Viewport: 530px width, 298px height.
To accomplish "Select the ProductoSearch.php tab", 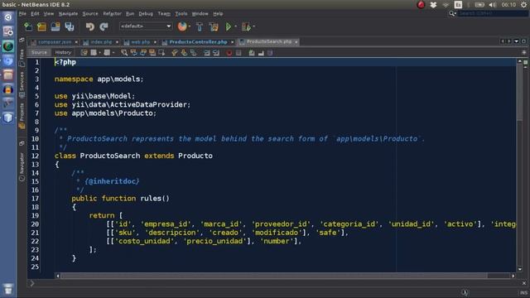I will [268, 41].
